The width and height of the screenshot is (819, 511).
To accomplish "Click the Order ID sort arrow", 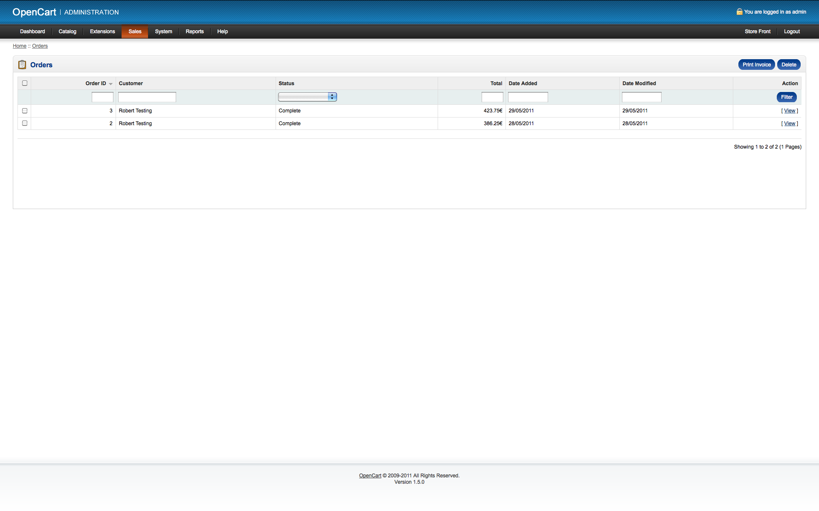I will pos(110,84).
